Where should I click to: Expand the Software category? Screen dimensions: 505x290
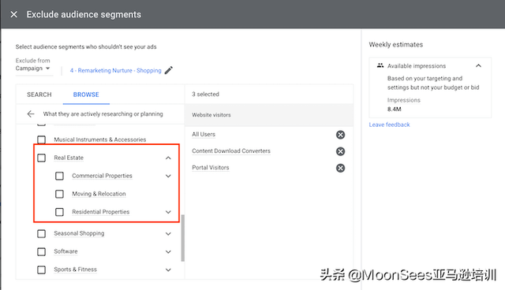click(x=168, y=251)
